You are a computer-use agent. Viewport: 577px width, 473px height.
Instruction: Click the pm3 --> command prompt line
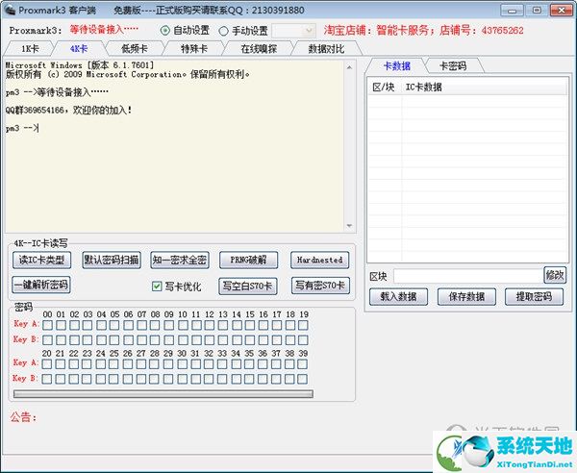point(22,128)
